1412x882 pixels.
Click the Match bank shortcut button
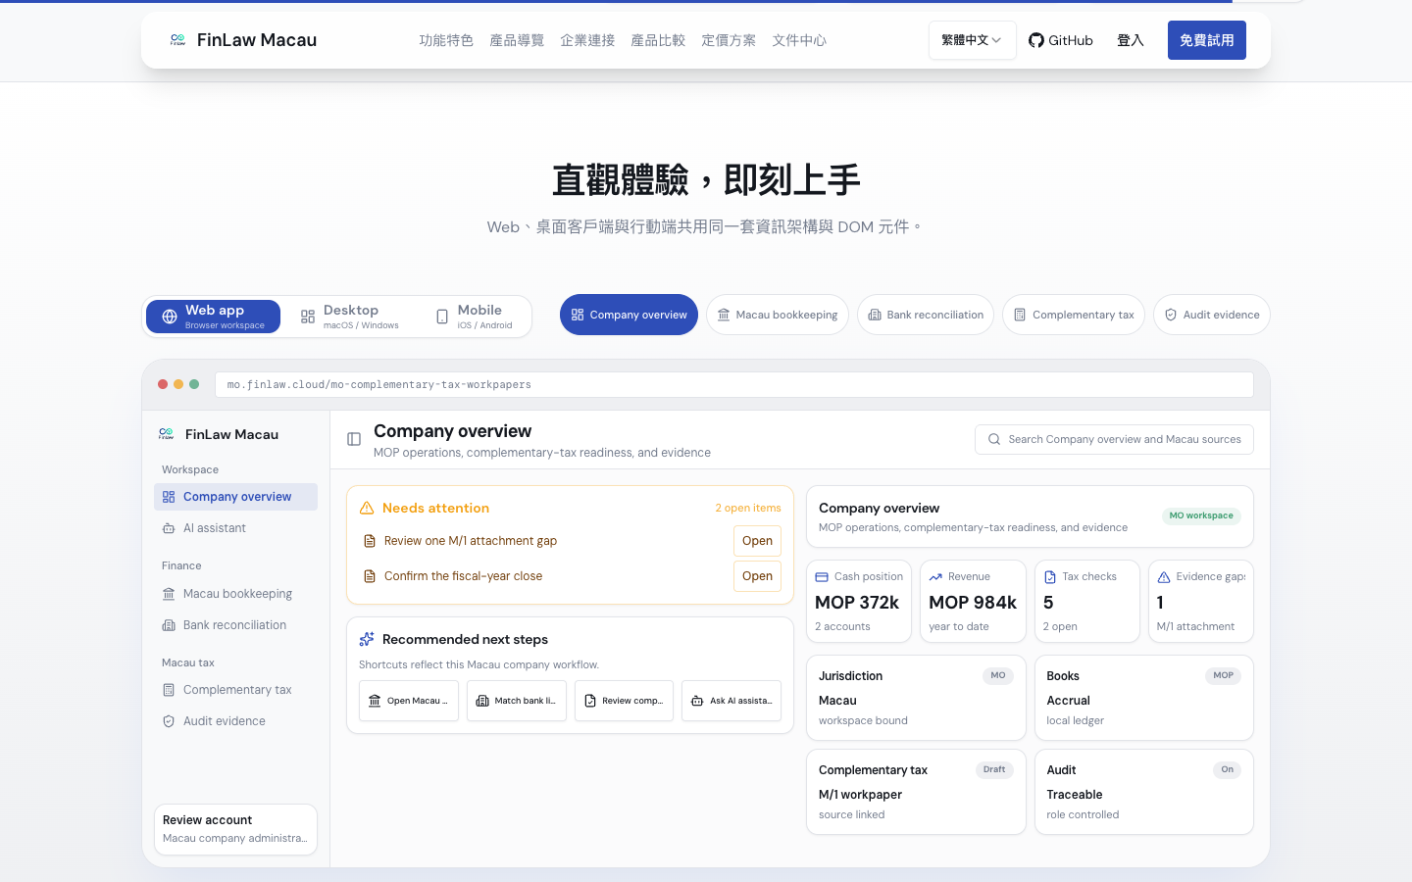pos(517,701)
